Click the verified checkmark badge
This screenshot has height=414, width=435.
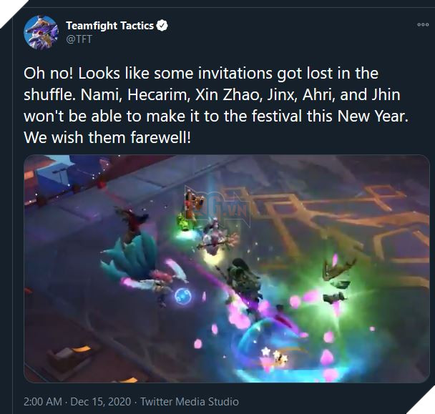(162, 26)
